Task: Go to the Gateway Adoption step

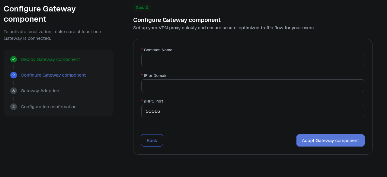Action: coord(40,91)
